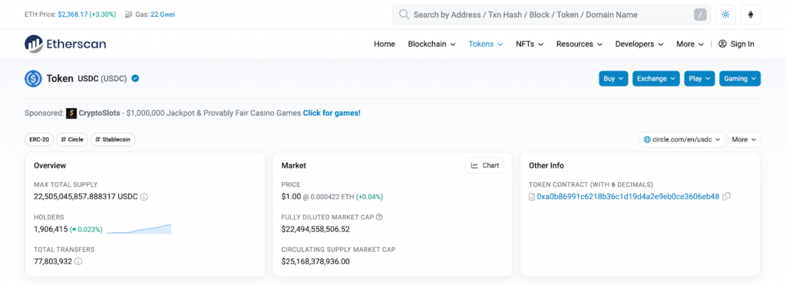The width and height of the screenshot is (786, 284).
Task: Click the $25,168,378,936.00 circulating cap value
Action: (315, 261)
